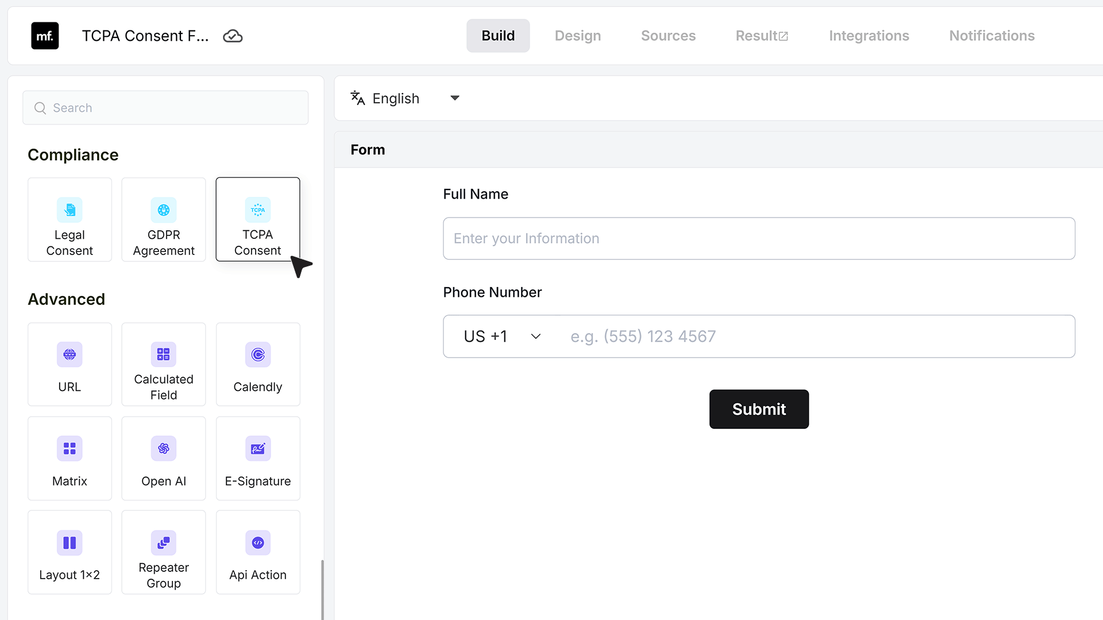The width and height of the screenshot is (1103, 620).
Task: Add the Api Action element
Action: click(258, 552)
